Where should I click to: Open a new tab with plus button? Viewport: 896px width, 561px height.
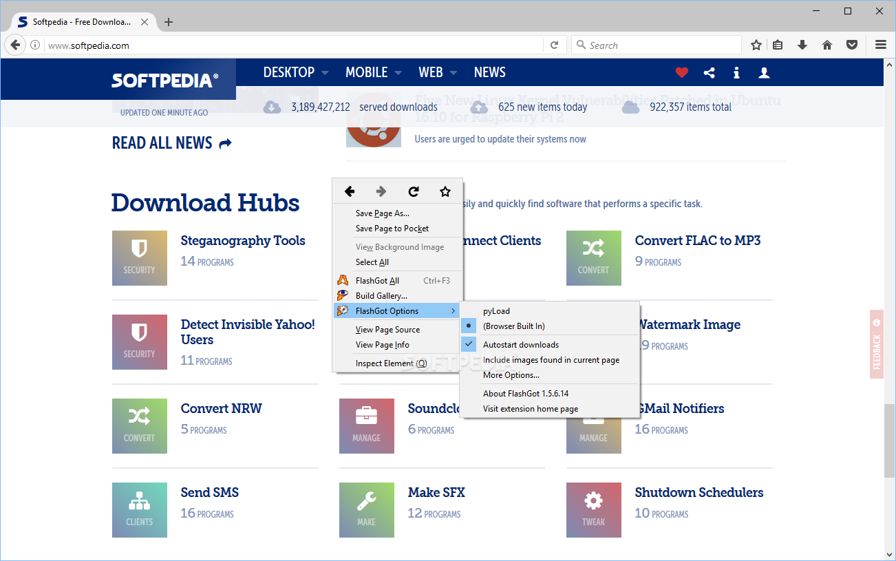(x=169, y=22)
